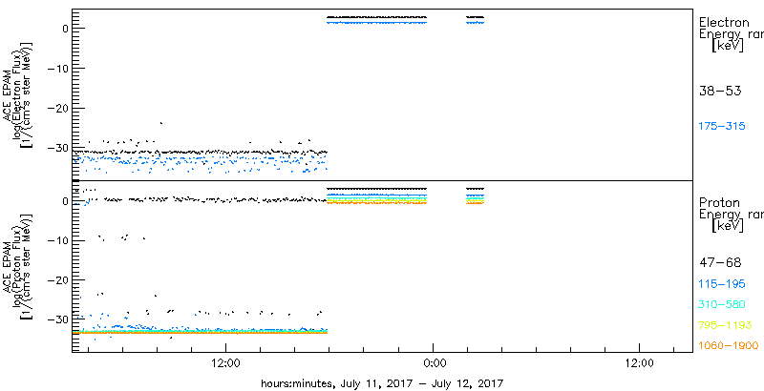Click the first 12:00 time axis label
The image size is (764, 391).
point(225,363)
